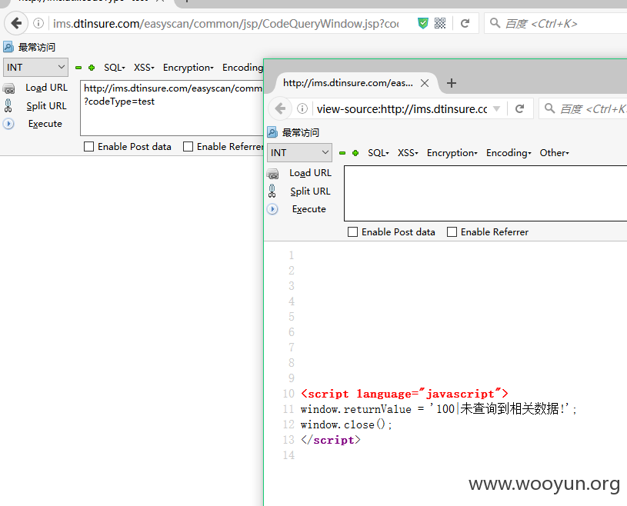Screen dimensions: 627x506
Task: Reload page in the rear browser window
Action: coord(465,24)
